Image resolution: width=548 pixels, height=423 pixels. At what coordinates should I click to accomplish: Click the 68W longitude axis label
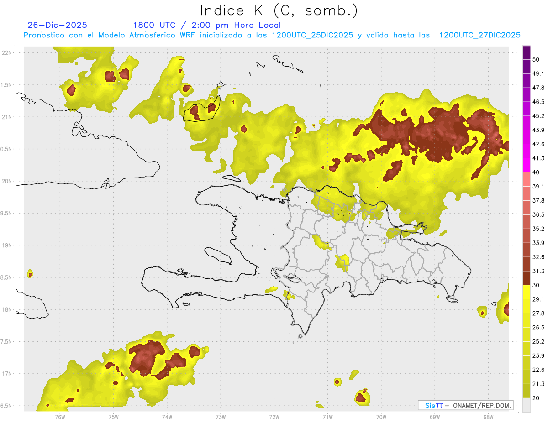(x=488, y=417)
